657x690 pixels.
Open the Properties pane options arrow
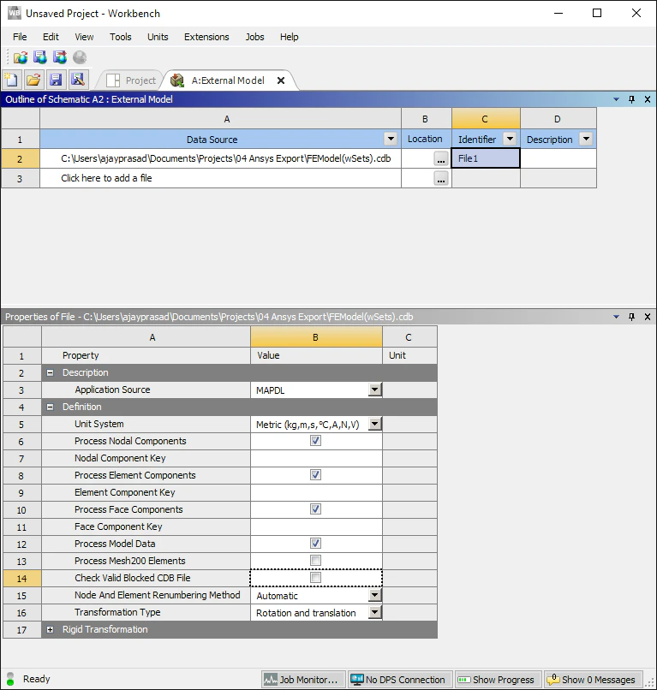point(616,317)
